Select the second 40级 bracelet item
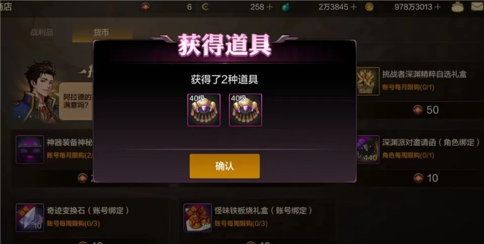Viewport: 484px width, 244px height. click(x=246, y=110)
